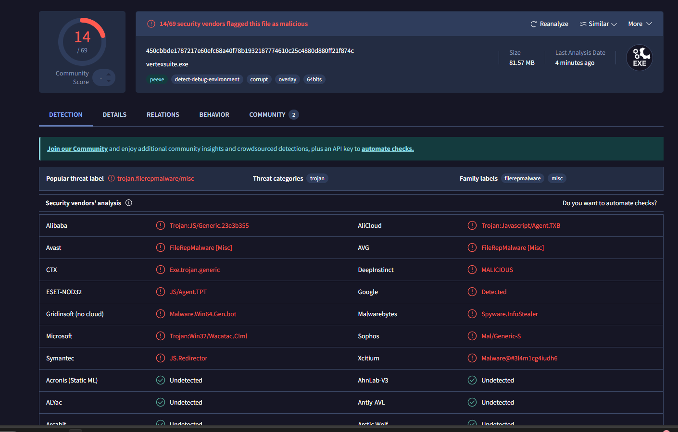The height and width of the screenshot is (432, 678).
Task: Click the 14/69 detection score gauge
Action: point(82,42)
